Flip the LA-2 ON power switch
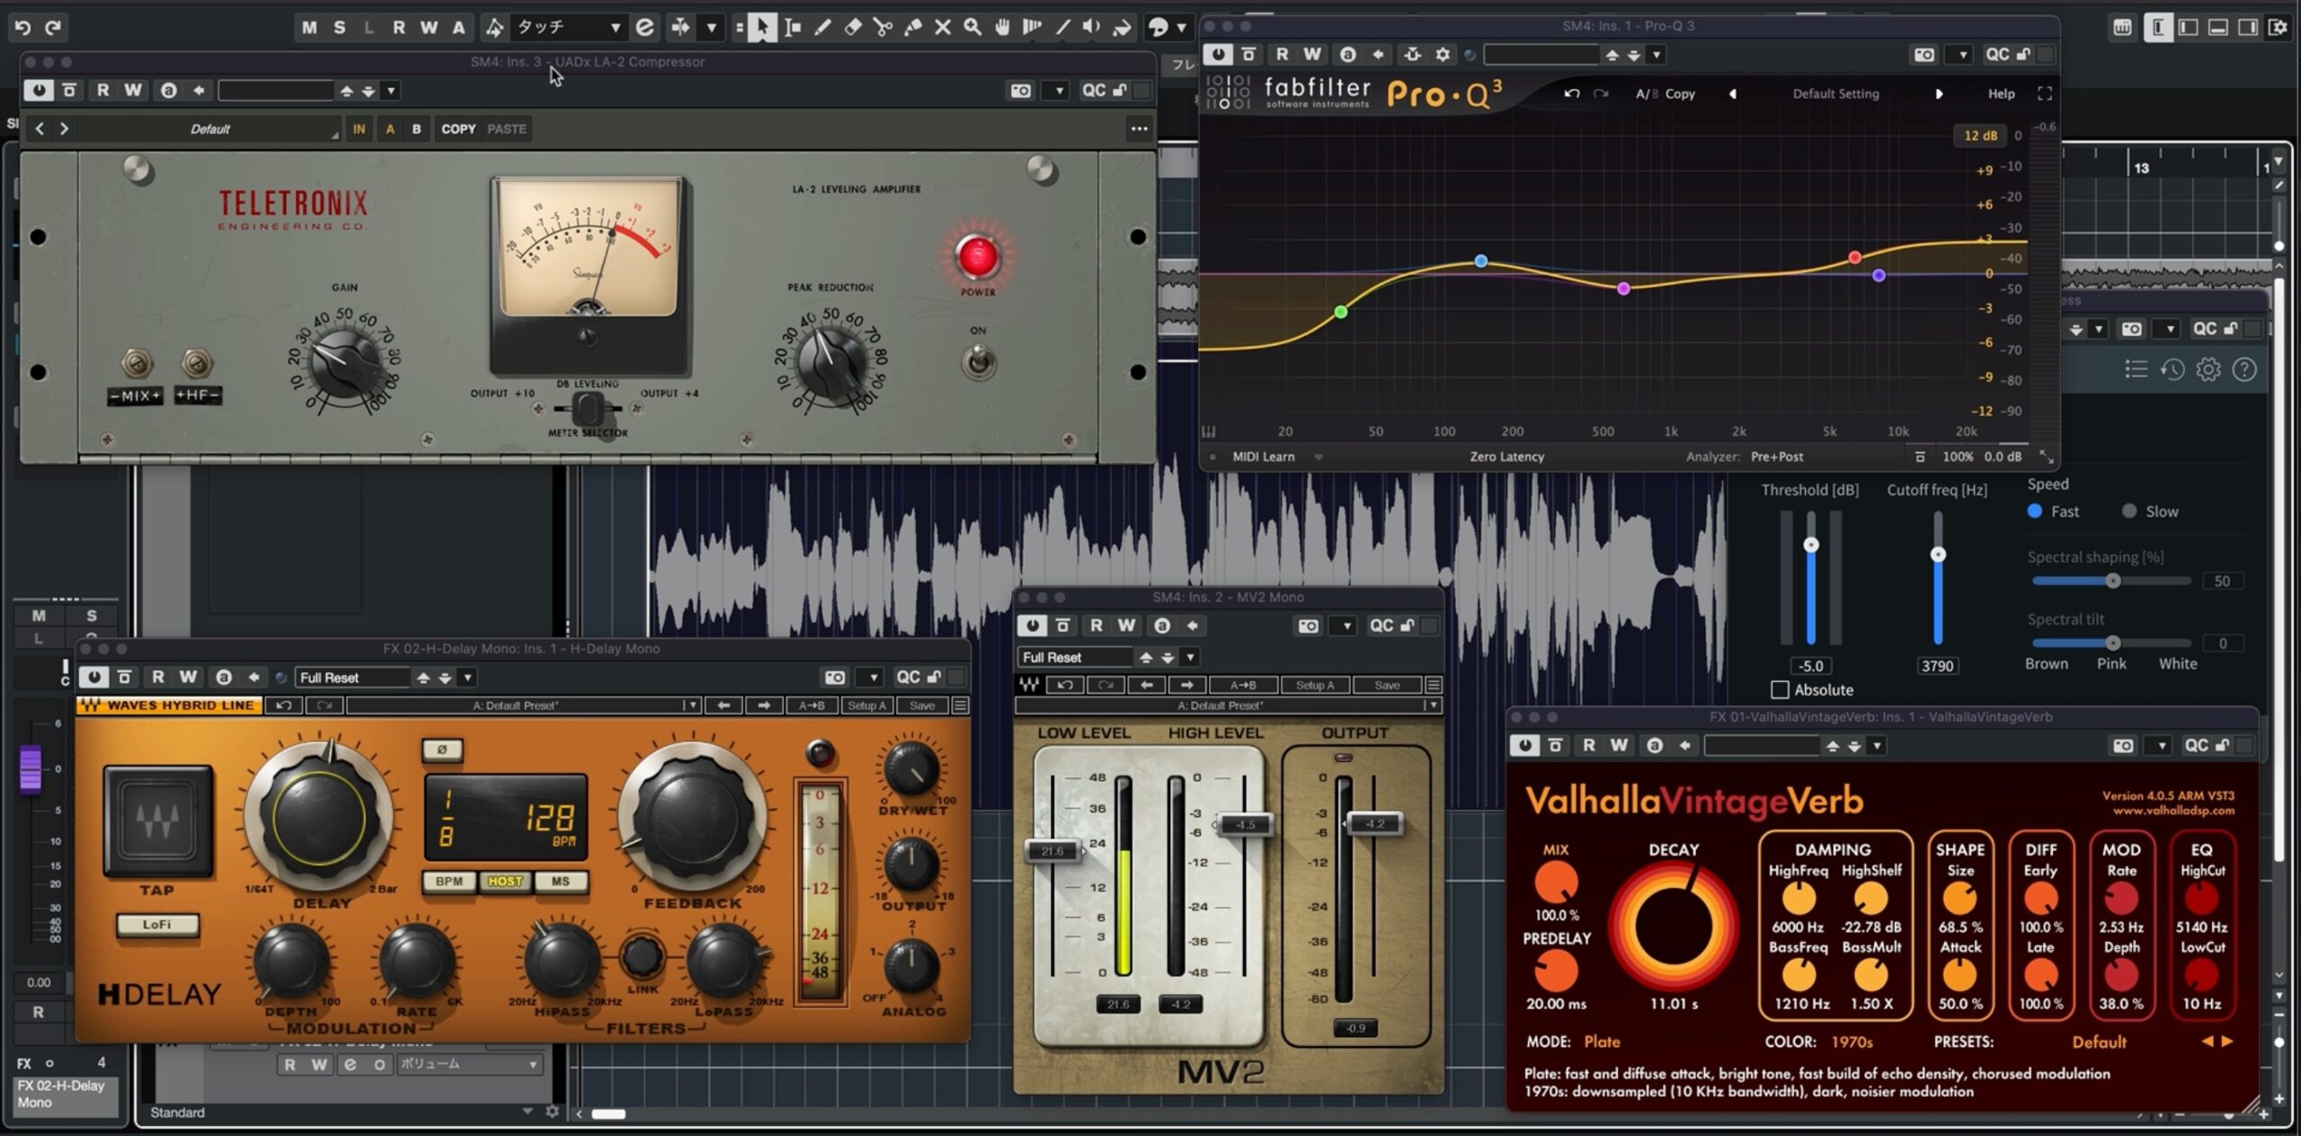The height and width of the screenshot is (1136, 2301). coord(979,362)
